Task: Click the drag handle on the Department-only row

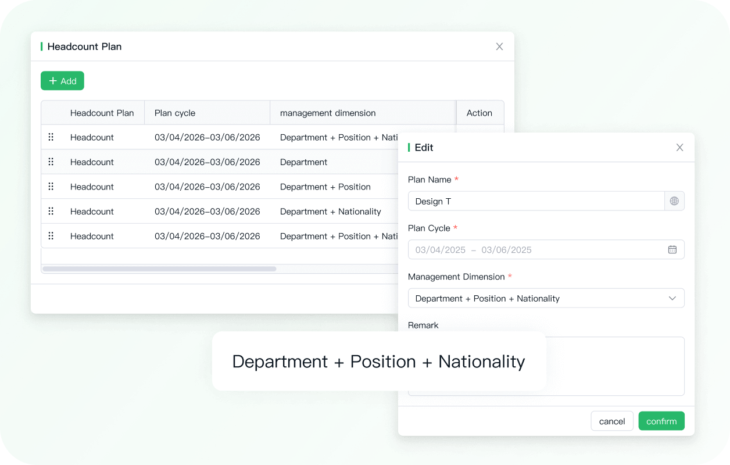Action: coord(51,162)
